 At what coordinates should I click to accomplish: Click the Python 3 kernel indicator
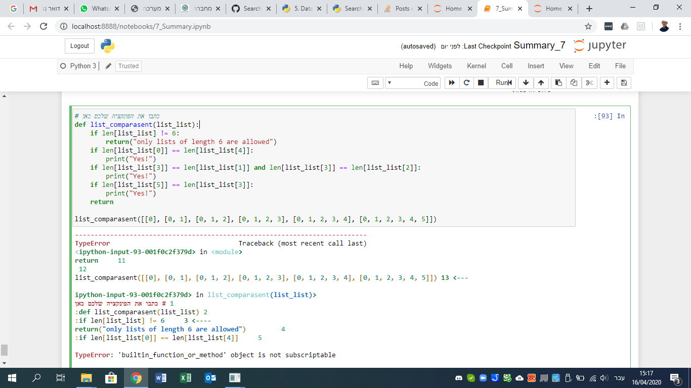tap(78, 66)
